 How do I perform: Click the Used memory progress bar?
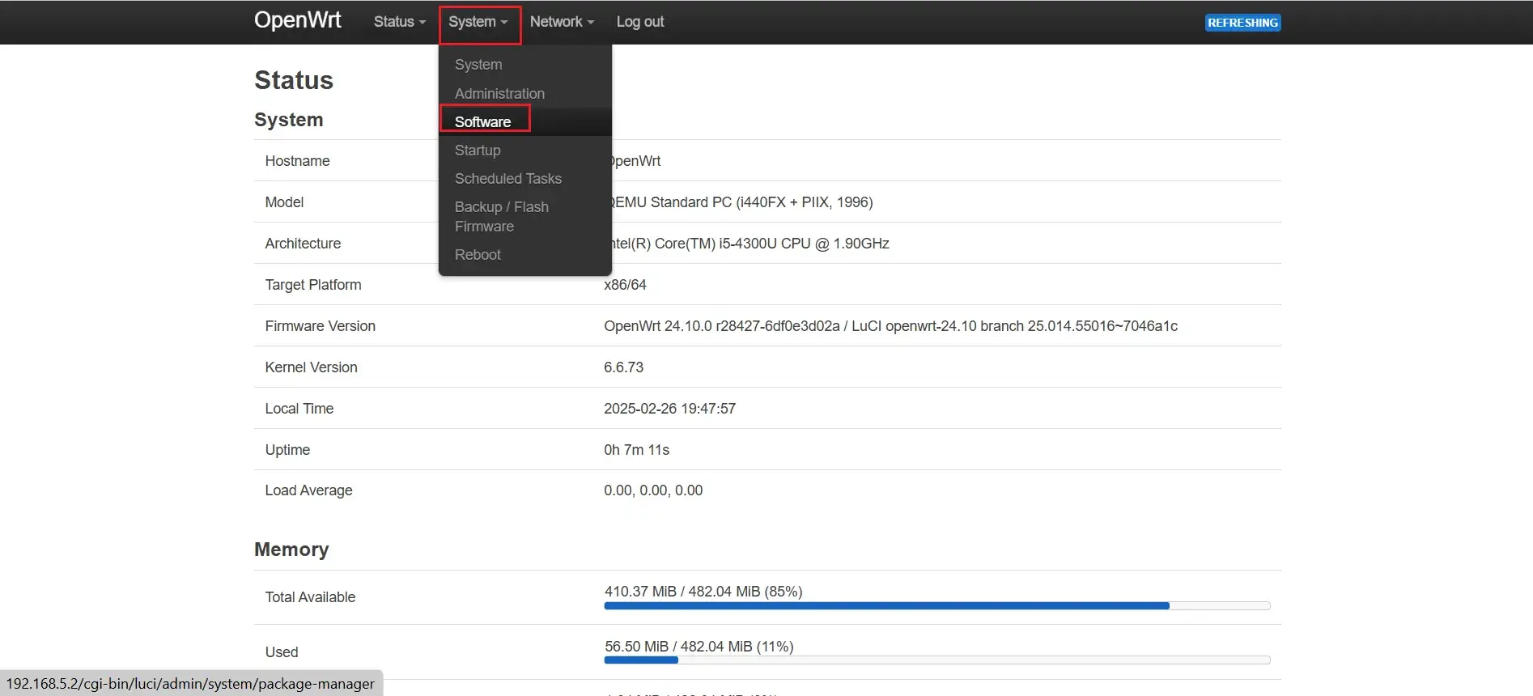click(x=936, y=660)
